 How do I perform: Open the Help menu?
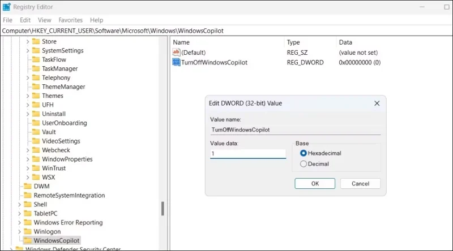click(x=96, y=20)
